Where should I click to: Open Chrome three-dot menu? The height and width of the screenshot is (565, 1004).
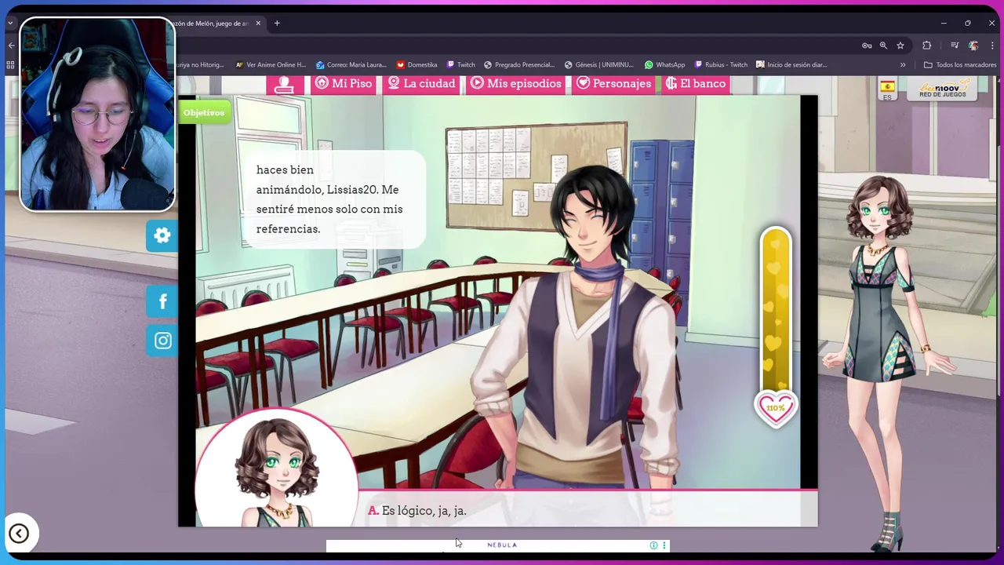pos(991,46)
